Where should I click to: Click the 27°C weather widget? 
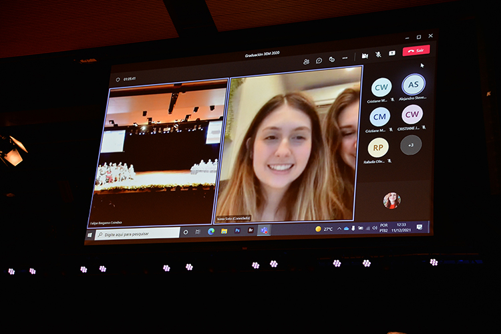click(324, 229)
